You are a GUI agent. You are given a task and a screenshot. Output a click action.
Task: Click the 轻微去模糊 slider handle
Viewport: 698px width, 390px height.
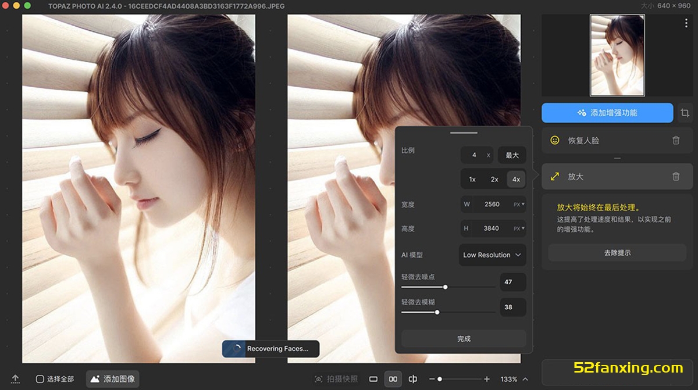(437, 312)
